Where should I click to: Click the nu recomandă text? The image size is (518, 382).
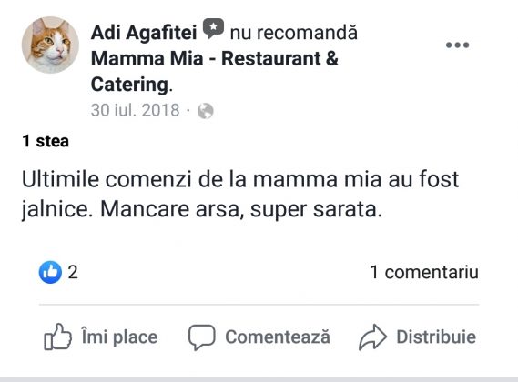tap(294, 33)
